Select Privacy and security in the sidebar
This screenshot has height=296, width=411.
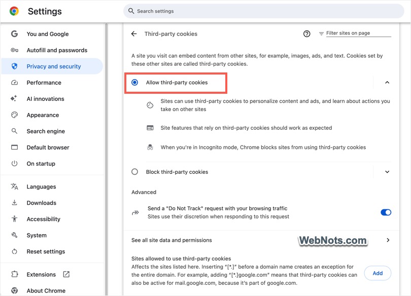click(52, 66)
